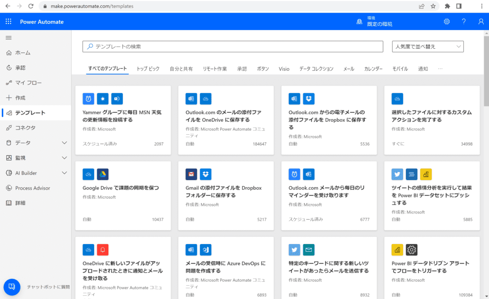Open the user account profile icon
Screen dimensions: 489x299
481,21
